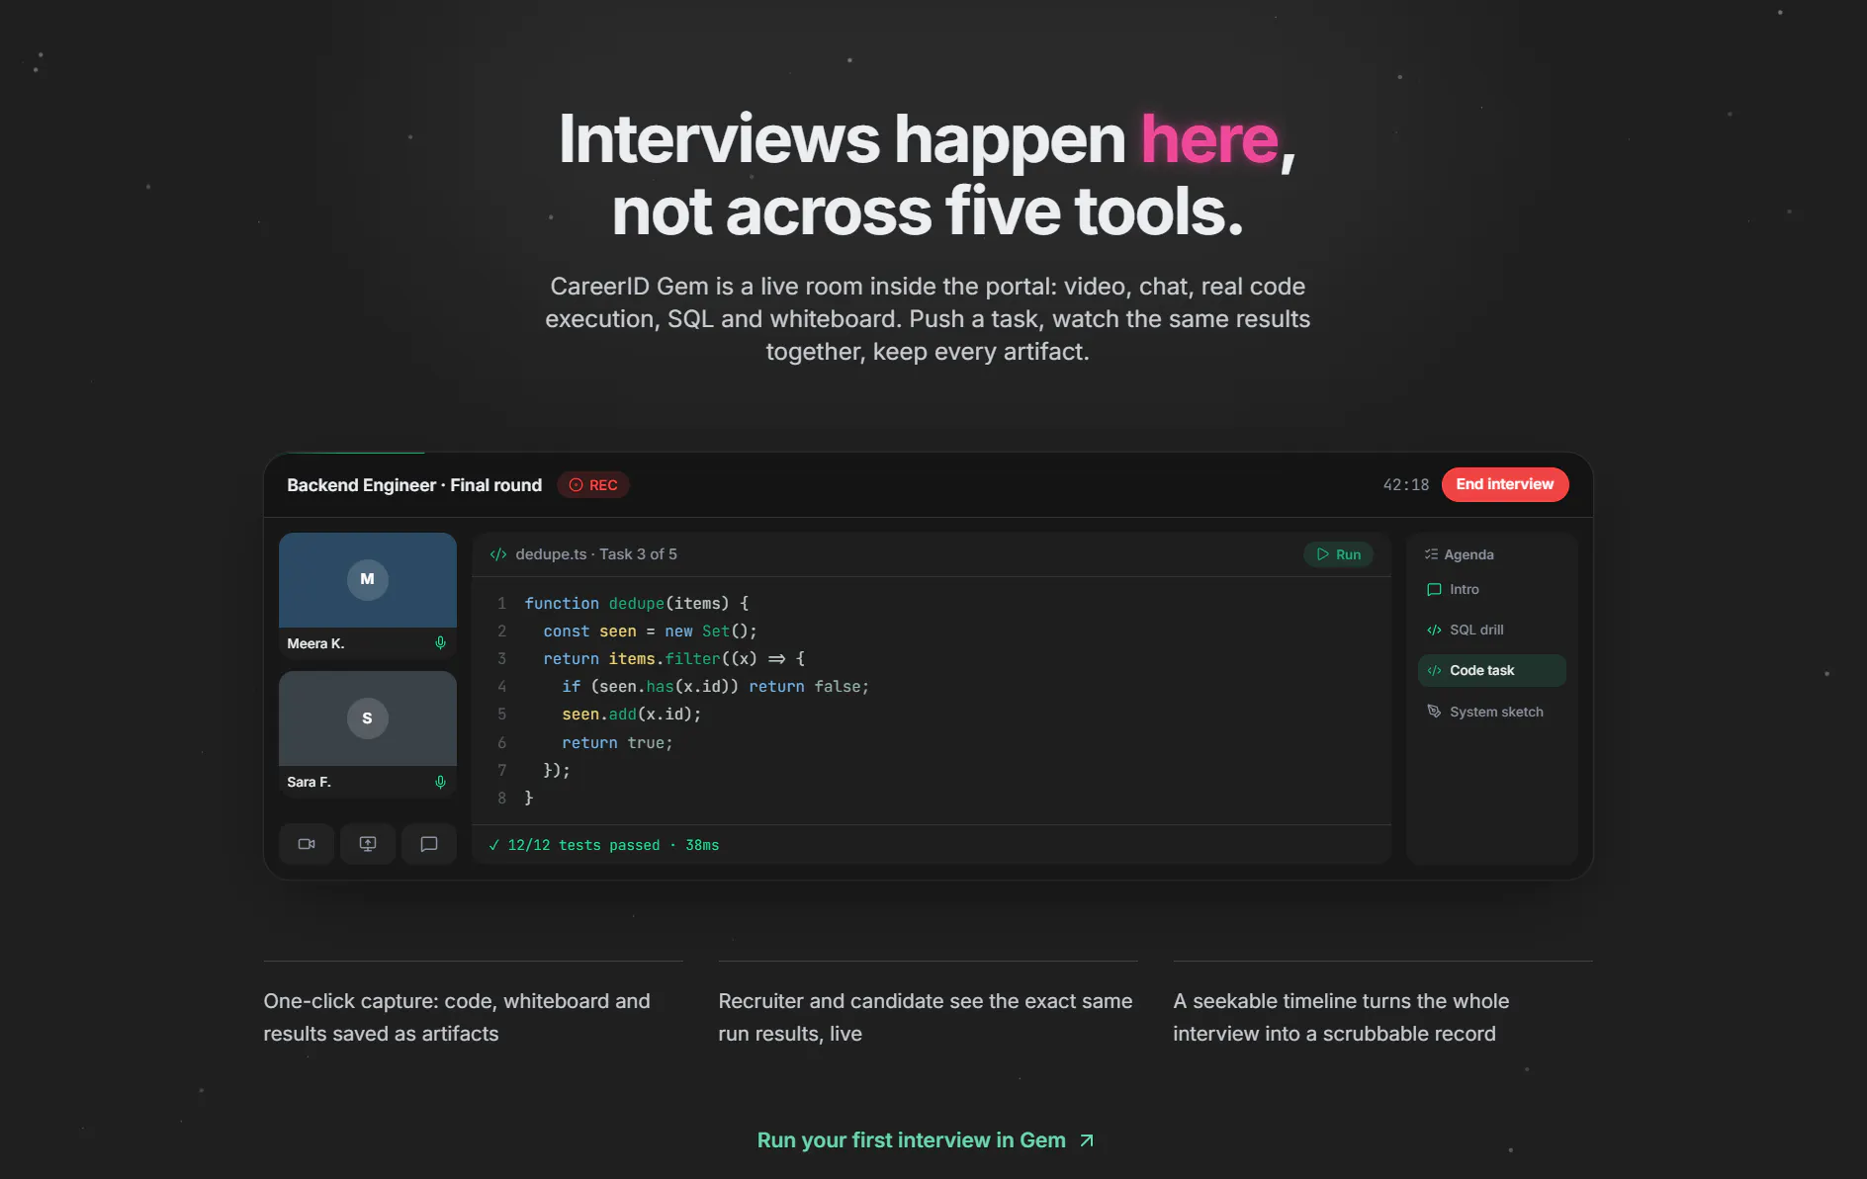Click the System sketch pen icon
Image resolution: width=1867 pixels, height=1179 pixels.
[x=1434, y=712]
